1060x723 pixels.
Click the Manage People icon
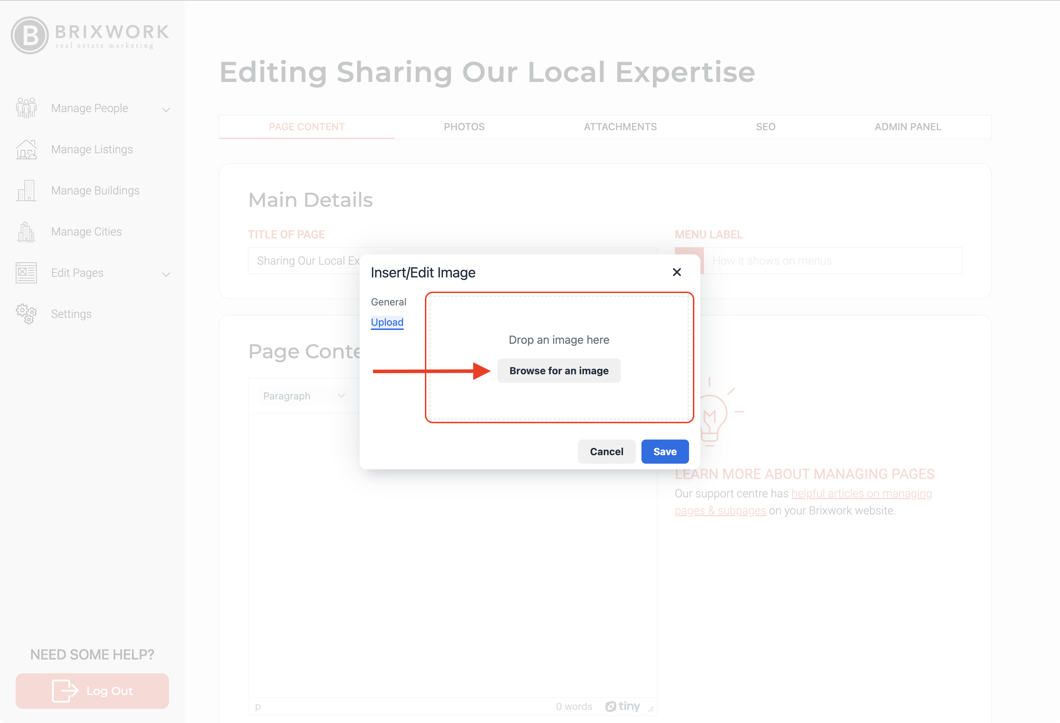coord(26,109)
